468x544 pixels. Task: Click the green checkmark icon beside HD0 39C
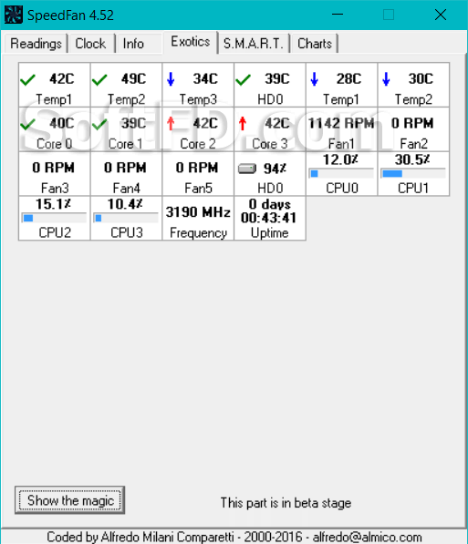tap(244, 80)
